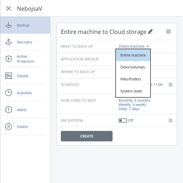183x183 pixels.
Task: Click the plan title Entire machine to Cloud storage
Action: [x=103, y=32]
